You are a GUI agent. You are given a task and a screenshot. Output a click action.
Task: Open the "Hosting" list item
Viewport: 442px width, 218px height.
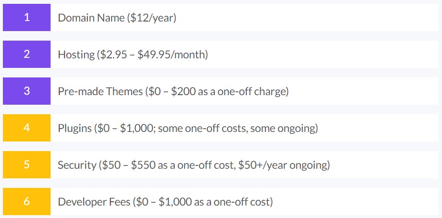pos(76,54)
